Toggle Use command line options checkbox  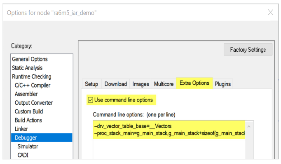click(91, 100)
